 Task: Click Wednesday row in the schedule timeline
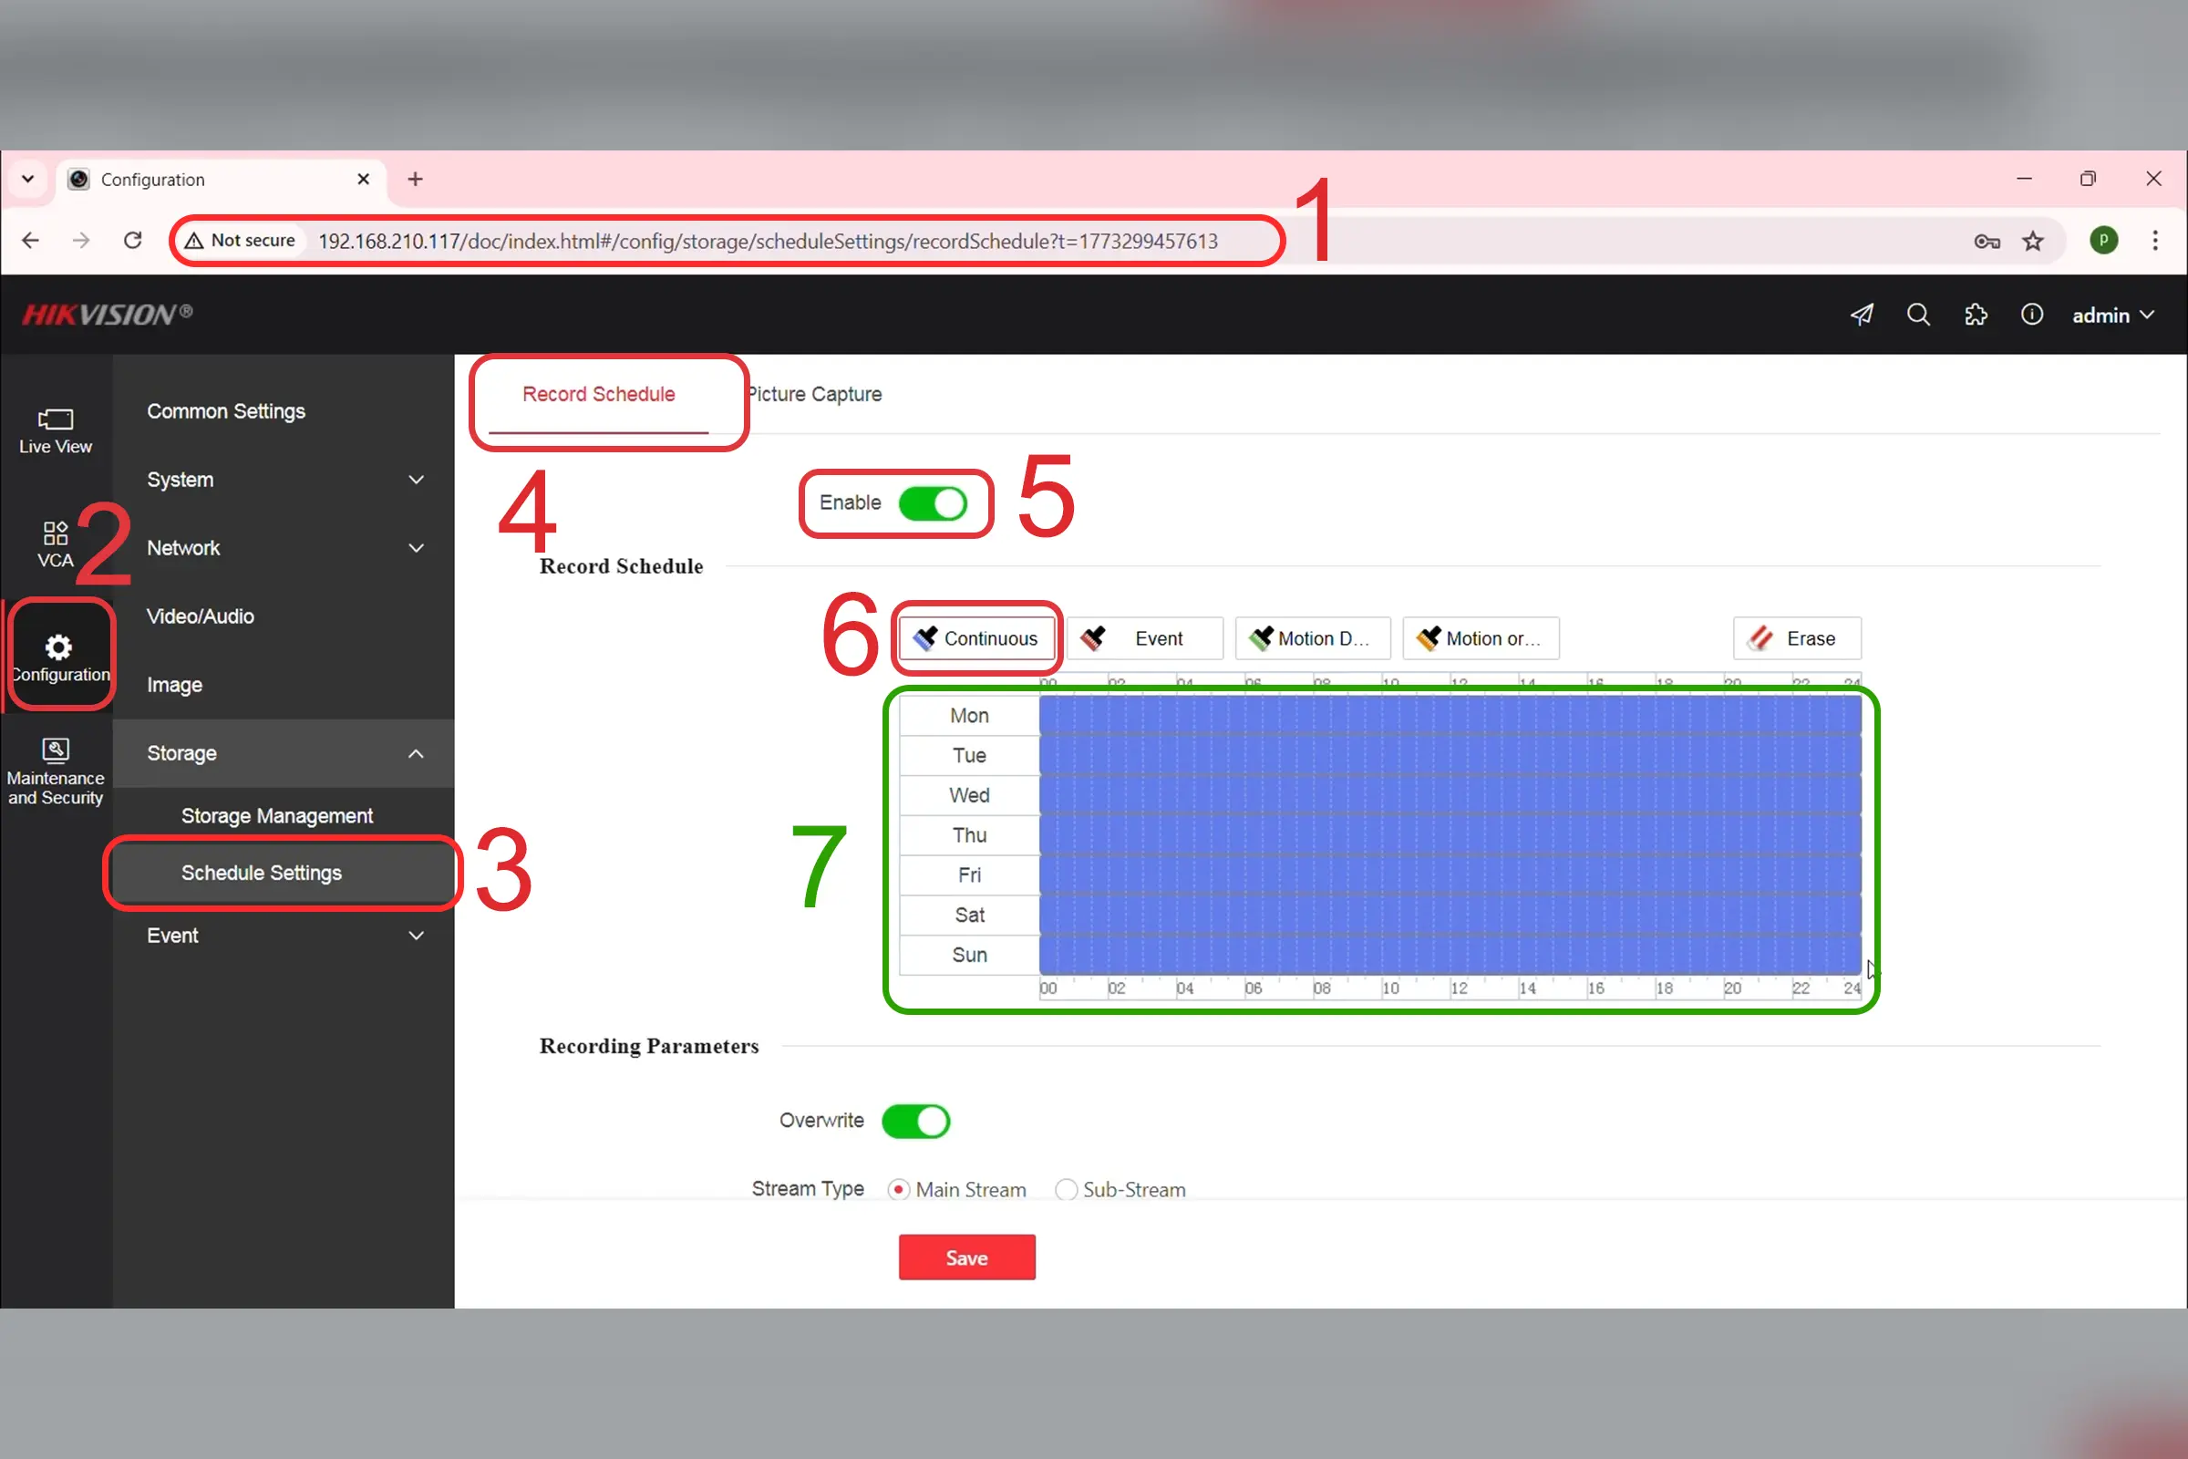pyautogui.click(x=1450, y=795)
